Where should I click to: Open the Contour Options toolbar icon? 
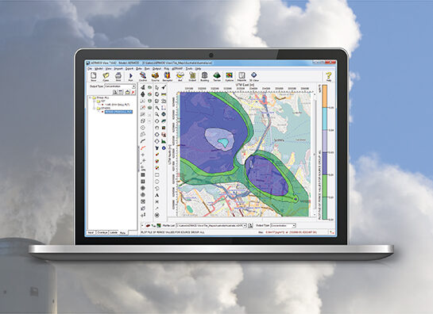click(x=229, y=76)
